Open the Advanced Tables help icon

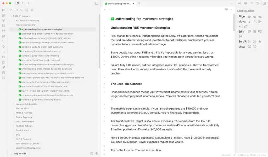pyautogui.click(x=255, y=47)
